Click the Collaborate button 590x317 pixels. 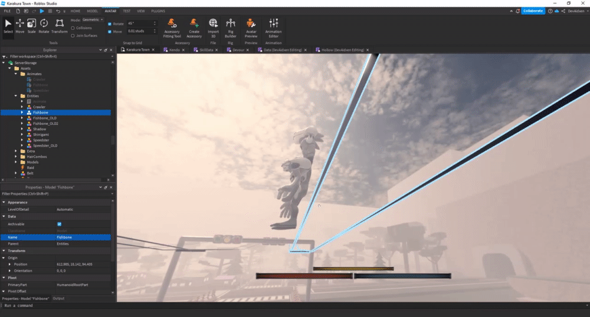point(533,11)
